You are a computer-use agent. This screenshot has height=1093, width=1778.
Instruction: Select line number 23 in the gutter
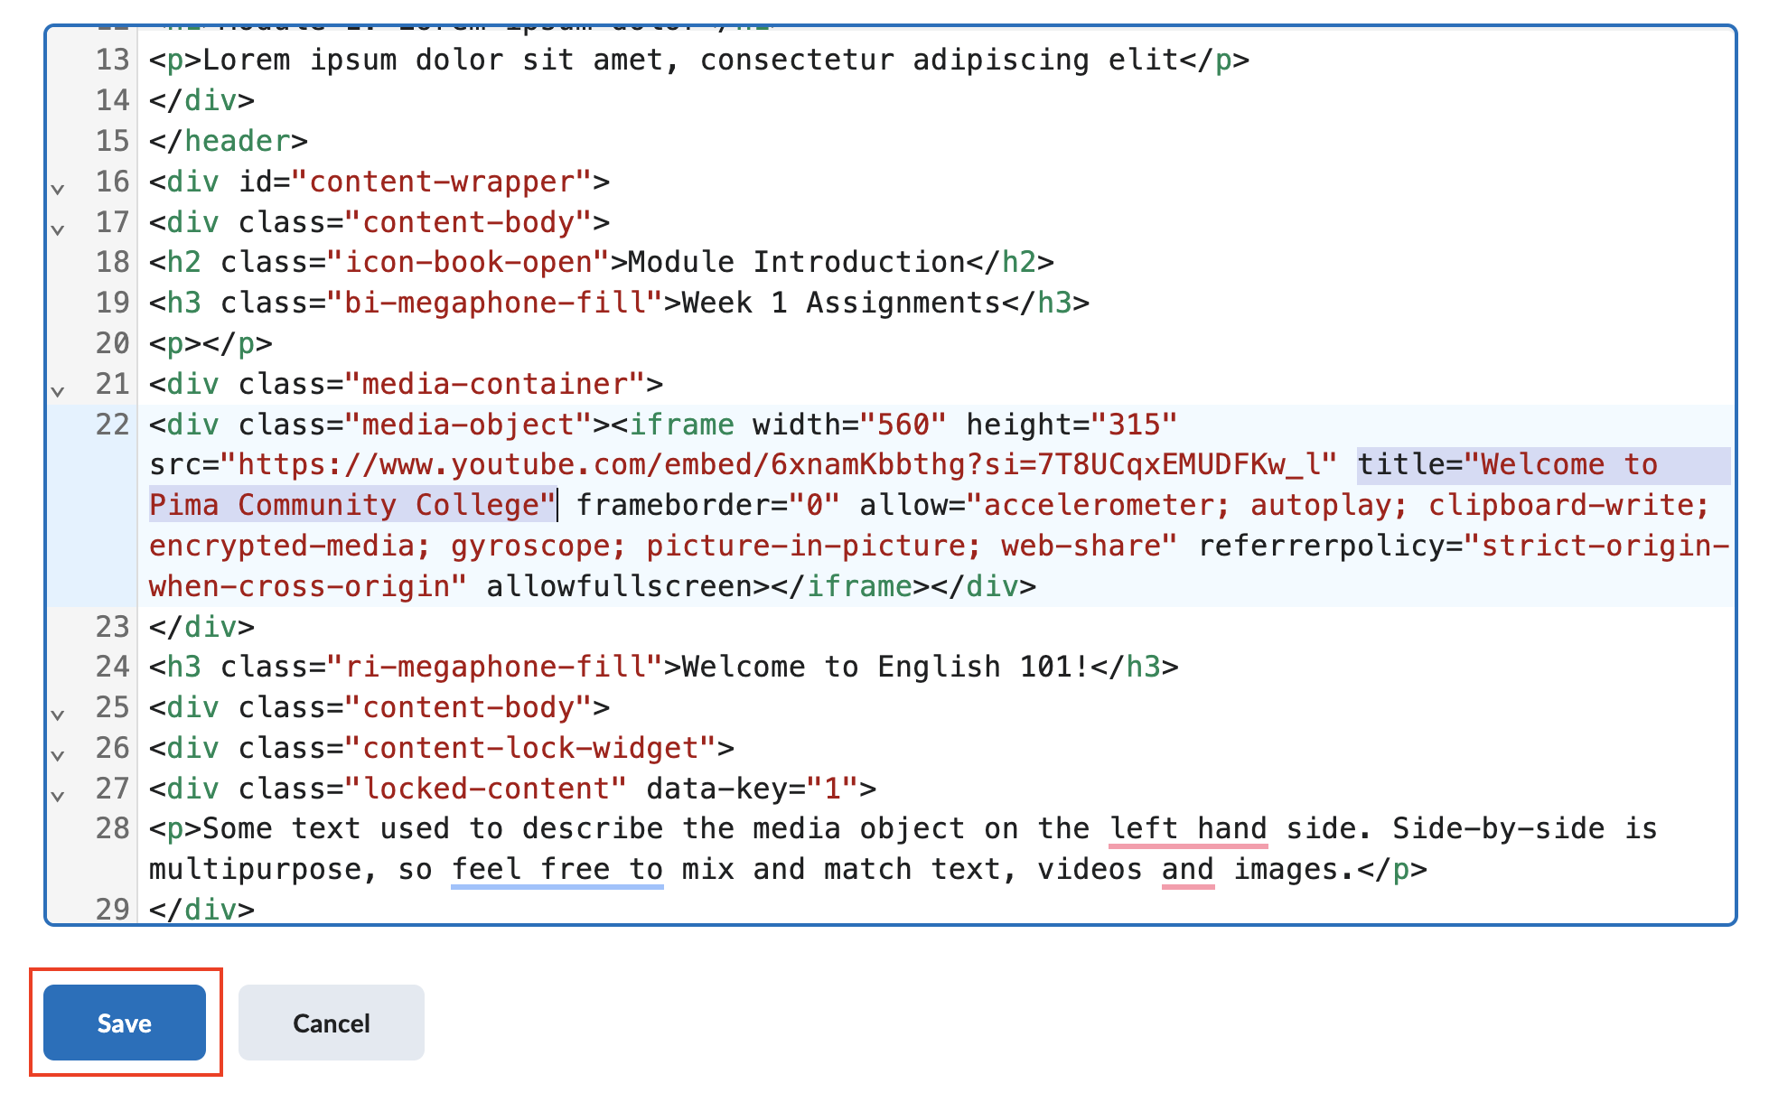(x=113, y=627)
